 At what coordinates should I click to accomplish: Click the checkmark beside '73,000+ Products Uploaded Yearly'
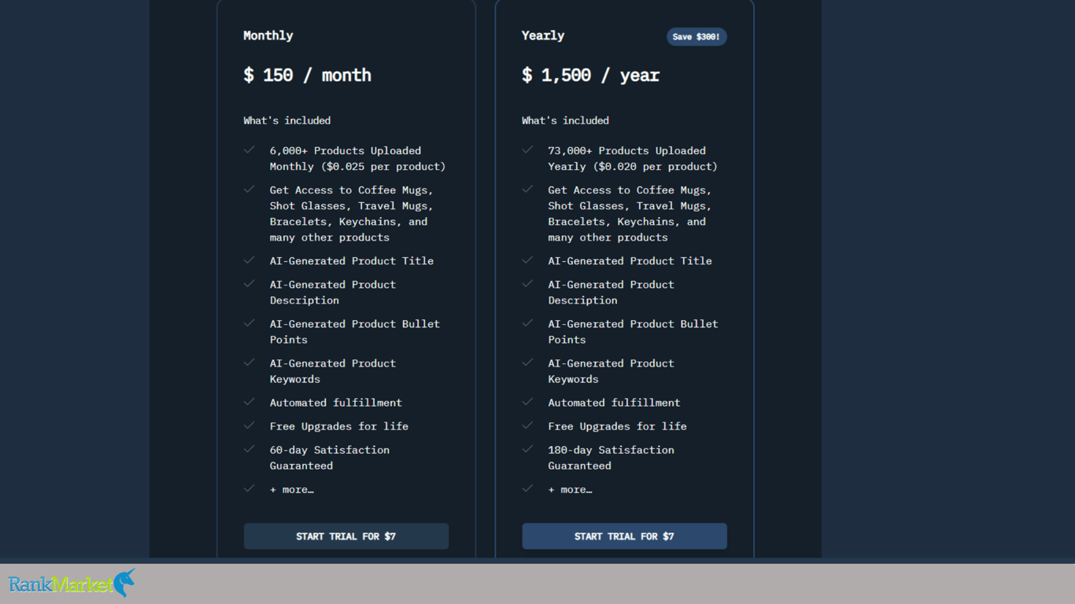pyautogui.click(x=528, y=149)
